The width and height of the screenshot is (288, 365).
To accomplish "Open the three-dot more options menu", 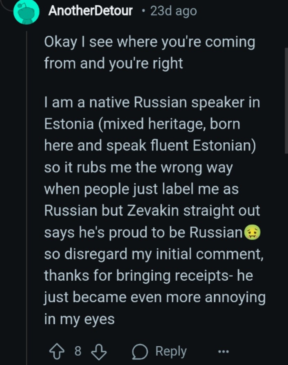I will [222, 351].
